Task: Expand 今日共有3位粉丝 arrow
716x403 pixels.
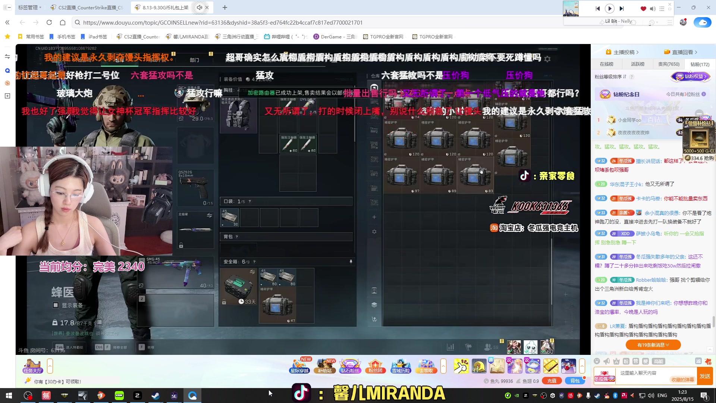Action: coord(704,94)
